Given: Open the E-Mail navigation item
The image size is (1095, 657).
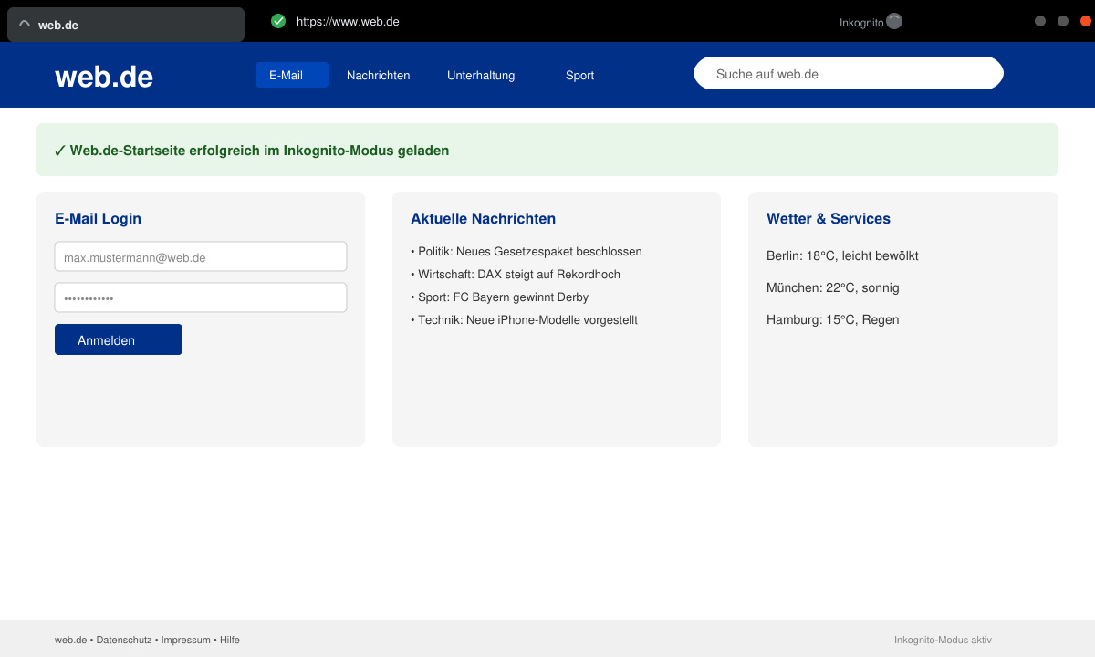Looking at the screenshot, I should 292,75.
